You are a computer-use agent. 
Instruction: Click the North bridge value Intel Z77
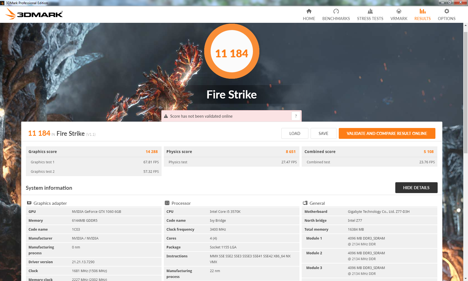pos(355,220)
